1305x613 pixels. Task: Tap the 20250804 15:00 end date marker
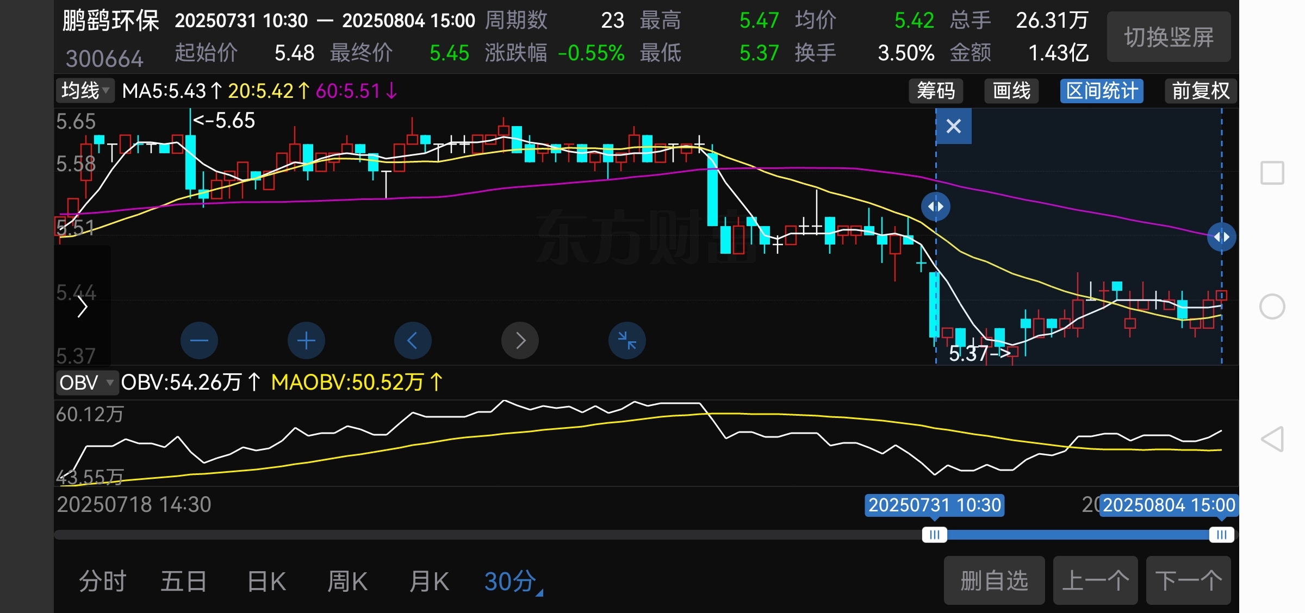(1169, 505)
